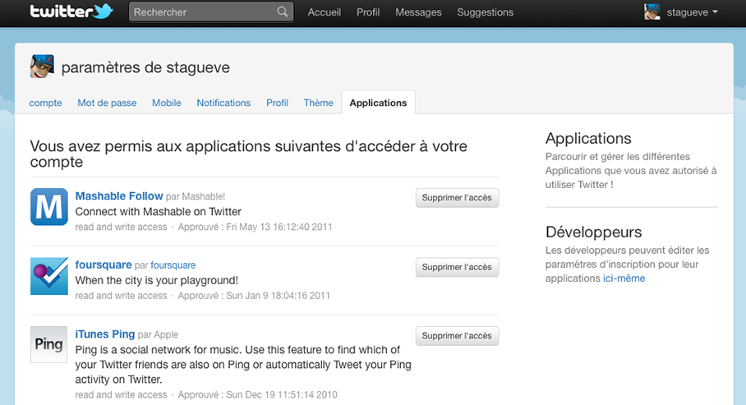Open Messages in the top navigation
The image size is (746, 405).
click(x=418, y=12)
